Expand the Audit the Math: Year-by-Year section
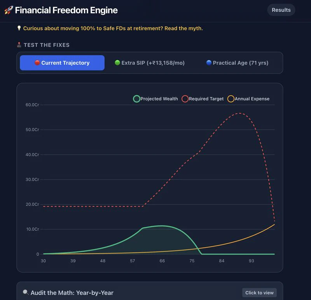311x300 pixels. click(x=259, y=293)
